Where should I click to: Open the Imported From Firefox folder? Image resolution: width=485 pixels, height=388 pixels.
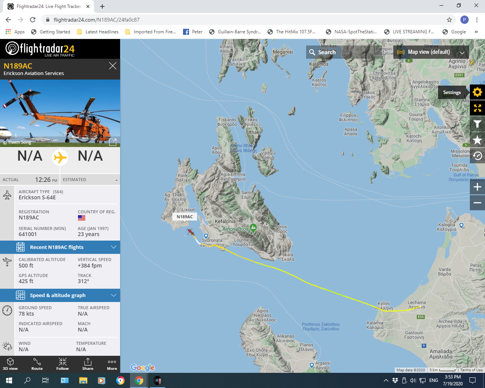[x=151, y=32]
